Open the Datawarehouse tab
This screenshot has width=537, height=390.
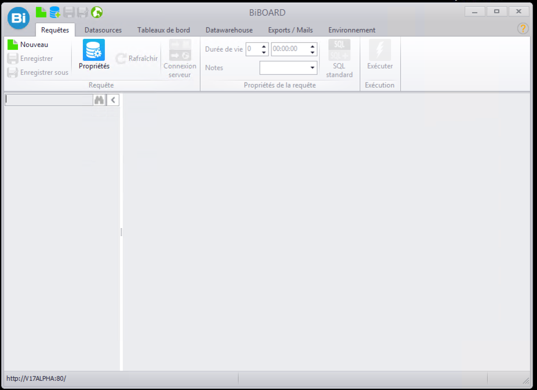(x=229, y=30)
